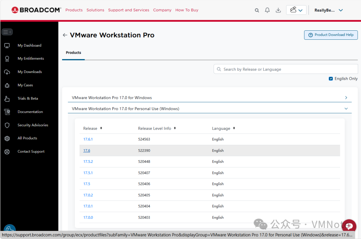
Task: Select build number 520403
Action: 144,217
